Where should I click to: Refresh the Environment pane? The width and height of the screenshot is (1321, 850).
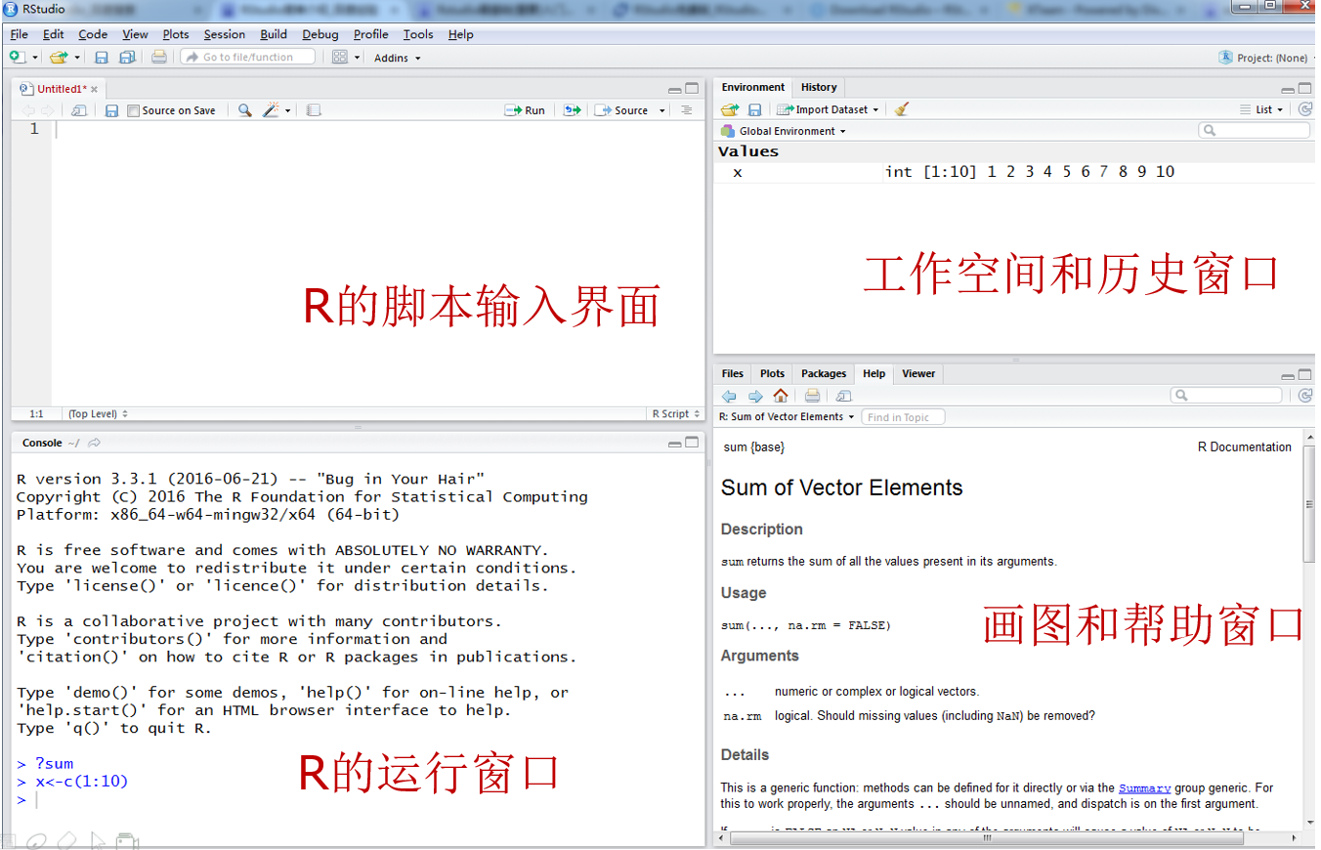click(1304, 109)
